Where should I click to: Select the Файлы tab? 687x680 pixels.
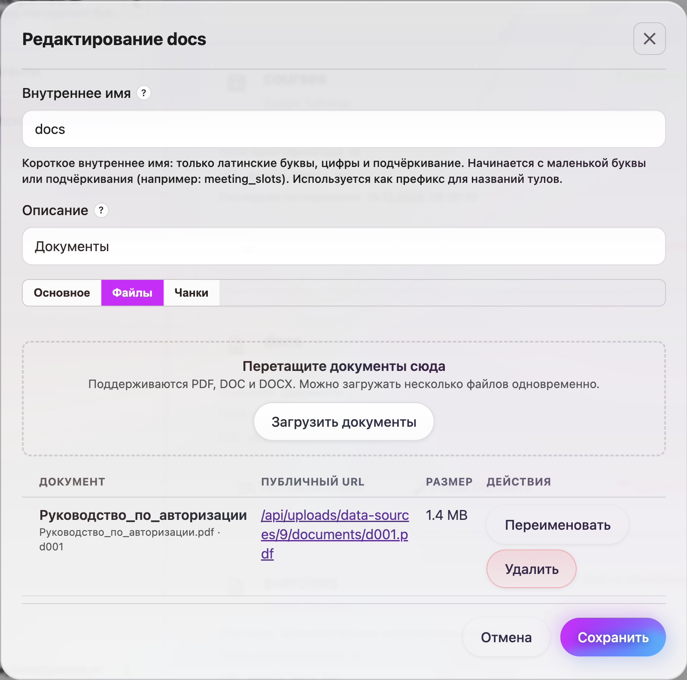click(x=132, y=292)
